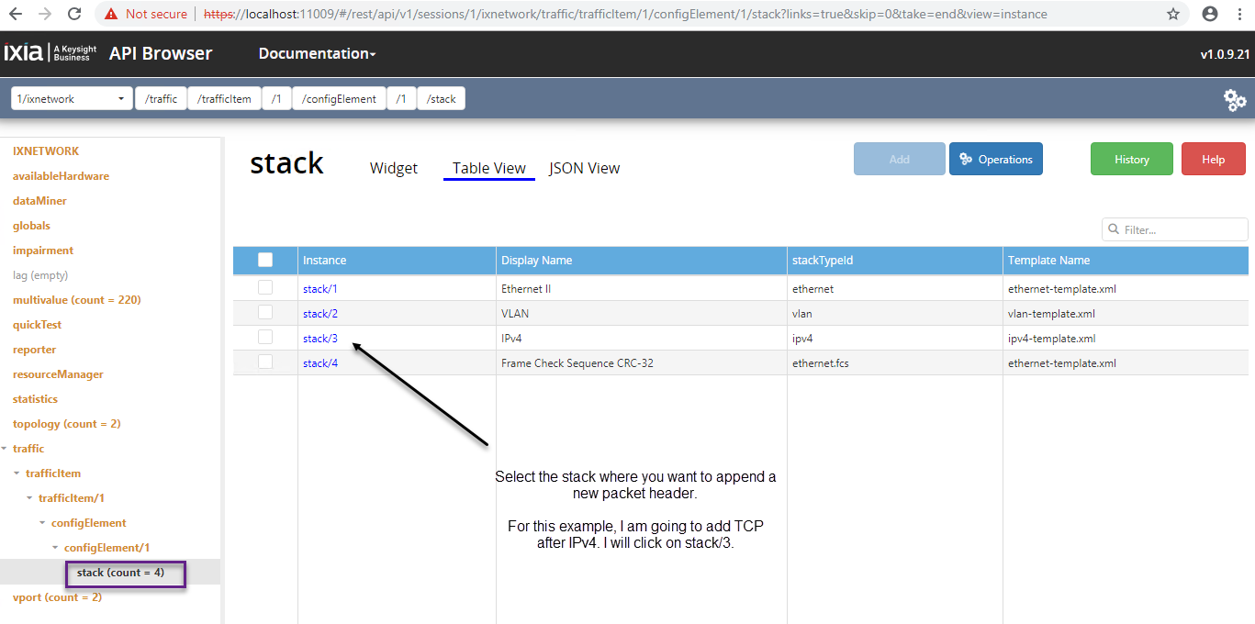Switch to the Widget tab

click(393, 168)
